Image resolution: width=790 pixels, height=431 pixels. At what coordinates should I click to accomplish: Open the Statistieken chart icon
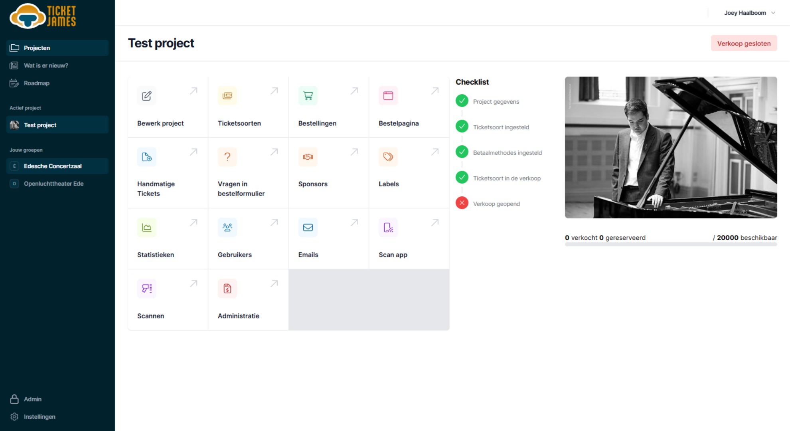(x=147, y=227)
